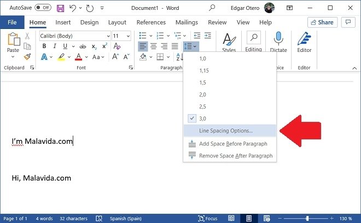Align text to the right

164,46
